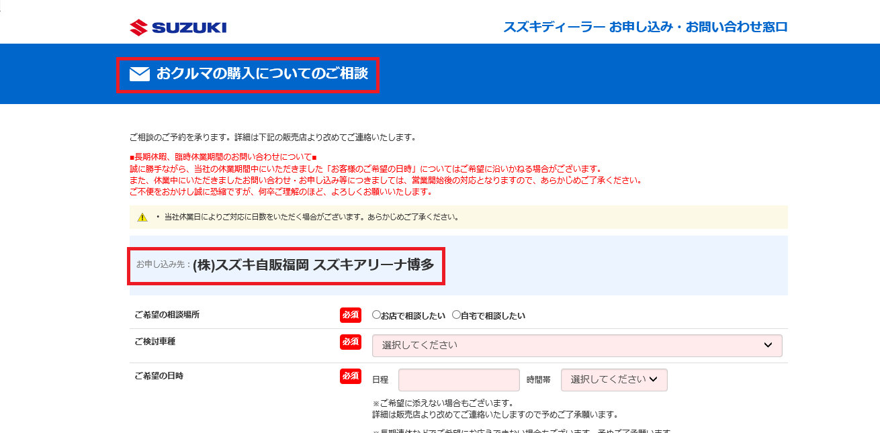This screenshot has width=880, height=433.
Task: Click the 日程 date input field
Action: tap(459, 379)
